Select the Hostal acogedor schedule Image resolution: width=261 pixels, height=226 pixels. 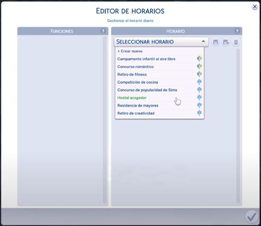(132, 98)
